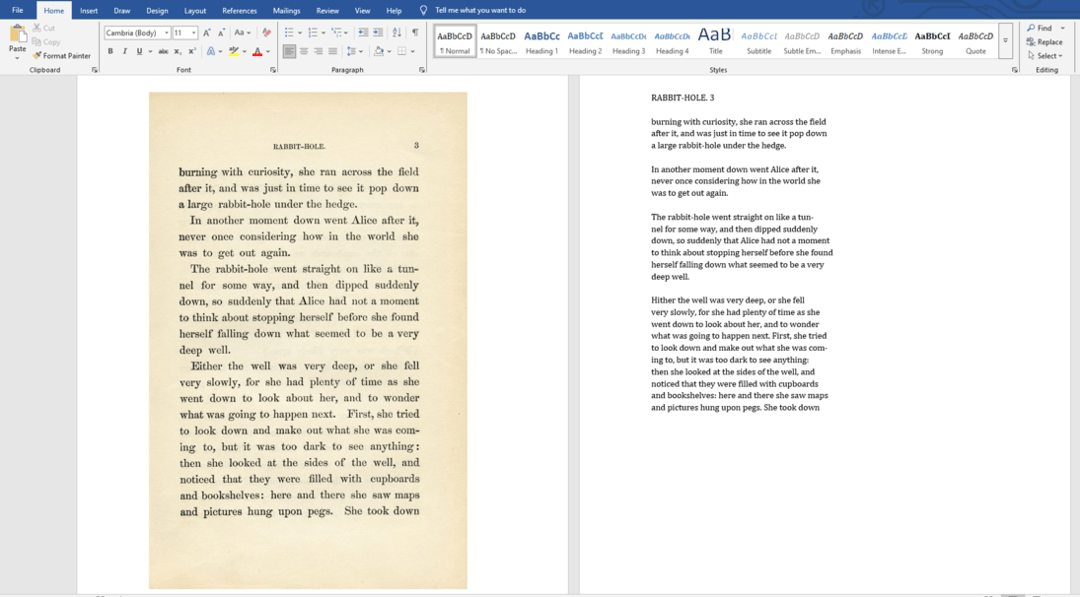Decrease paragraph indent
Viewport: 1080px width, 597px height.
[363, 33]
